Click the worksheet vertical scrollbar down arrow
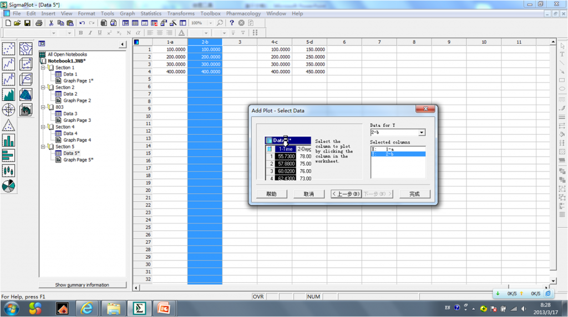The image size is (568, 317). tap(553, 281)
